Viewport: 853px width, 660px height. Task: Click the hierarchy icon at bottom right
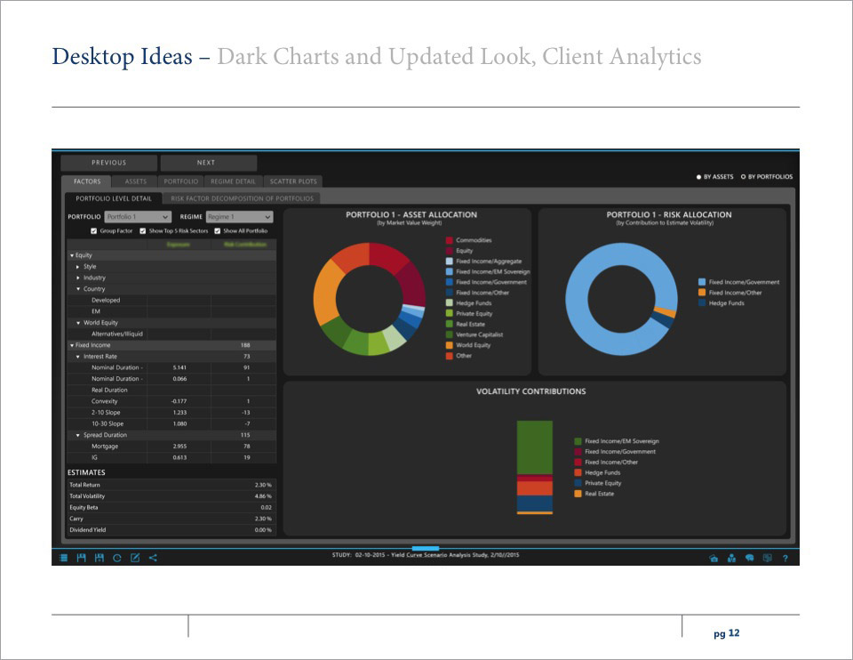(x=731, y=559)
